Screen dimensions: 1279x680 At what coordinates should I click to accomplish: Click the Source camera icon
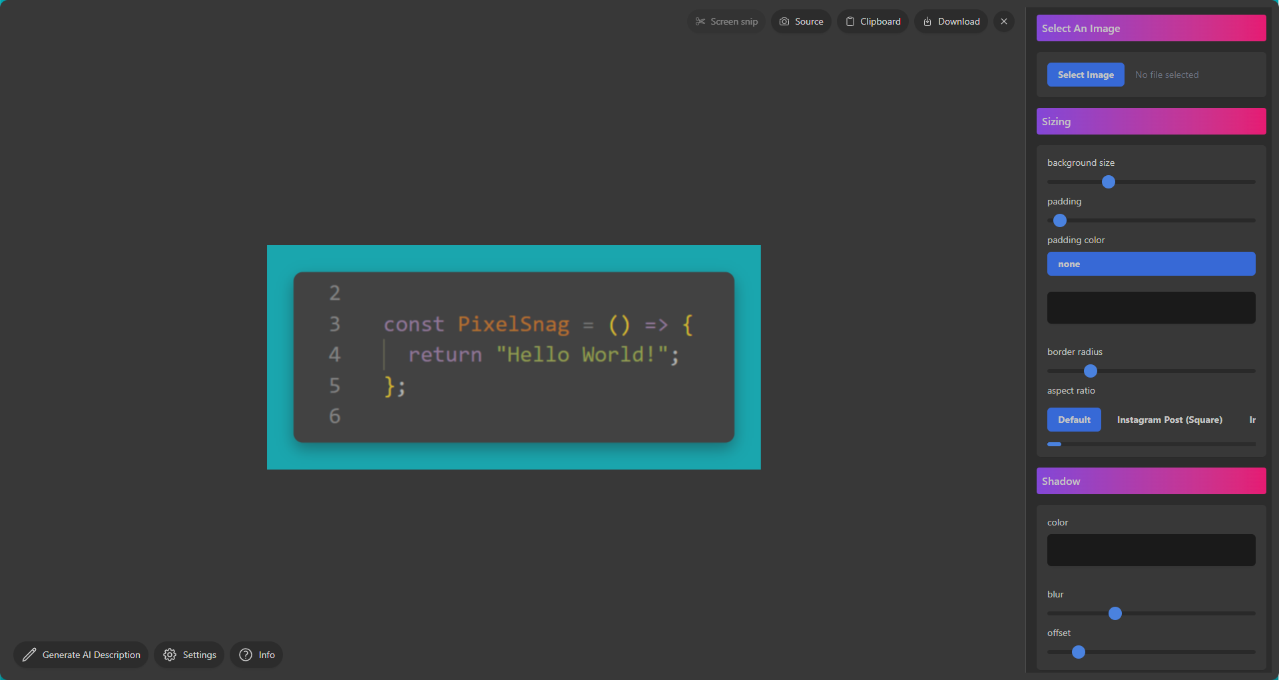[x=784, y=21]
